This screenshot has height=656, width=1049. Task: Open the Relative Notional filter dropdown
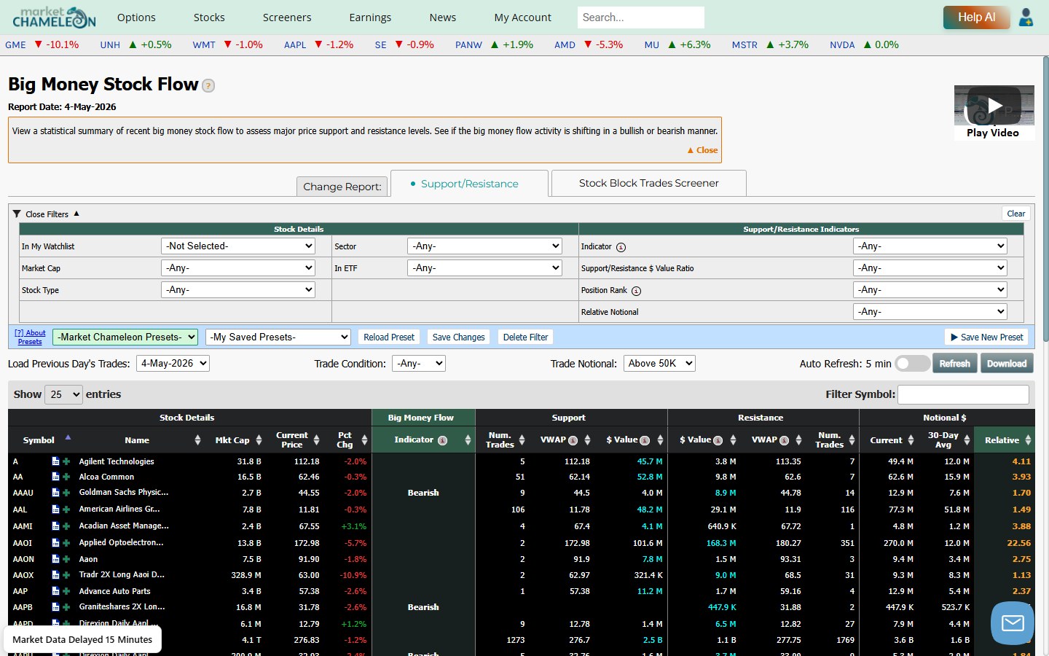[x=930, y=312]
